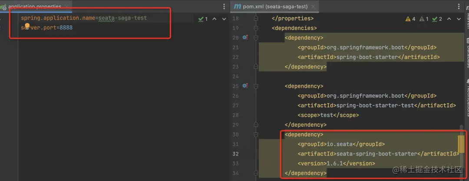Jump to previous highlighted error in pom.xml
The width and height of the screenshot is (469, 181).
coord(449,19)
